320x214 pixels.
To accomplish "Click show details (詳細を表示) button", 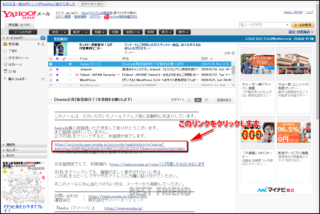I will pos(224,100).
